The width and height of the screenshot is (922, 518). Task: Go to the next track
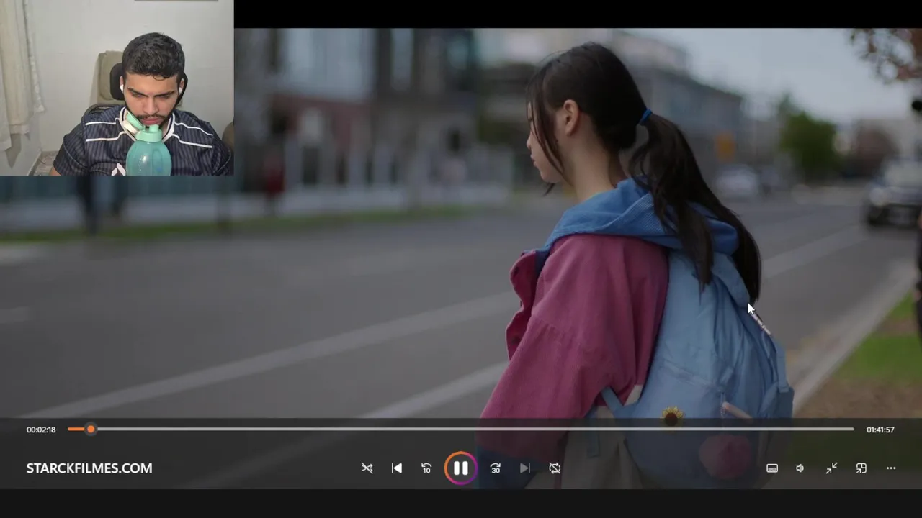click(525, 468)
